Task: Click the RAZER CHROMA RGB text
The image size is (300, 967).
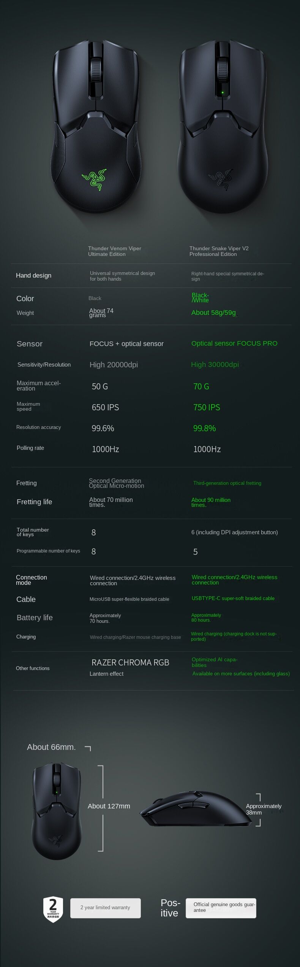Action: click(x=130, y=662)
